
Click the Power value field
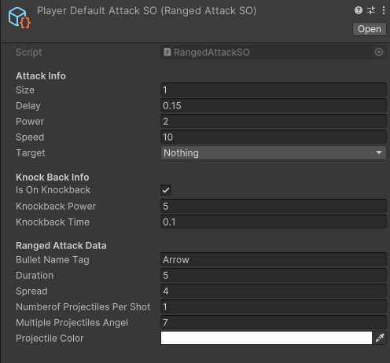[x=274, y=122]
